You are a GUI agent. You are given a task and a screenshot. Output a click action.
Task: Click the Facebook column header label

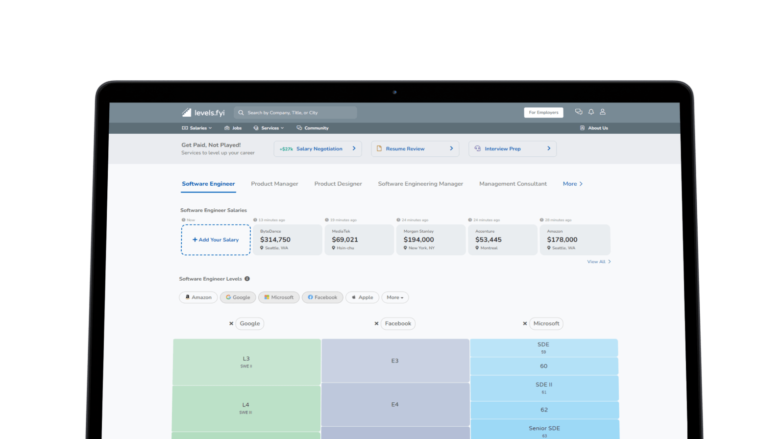(x=398, y=323)
